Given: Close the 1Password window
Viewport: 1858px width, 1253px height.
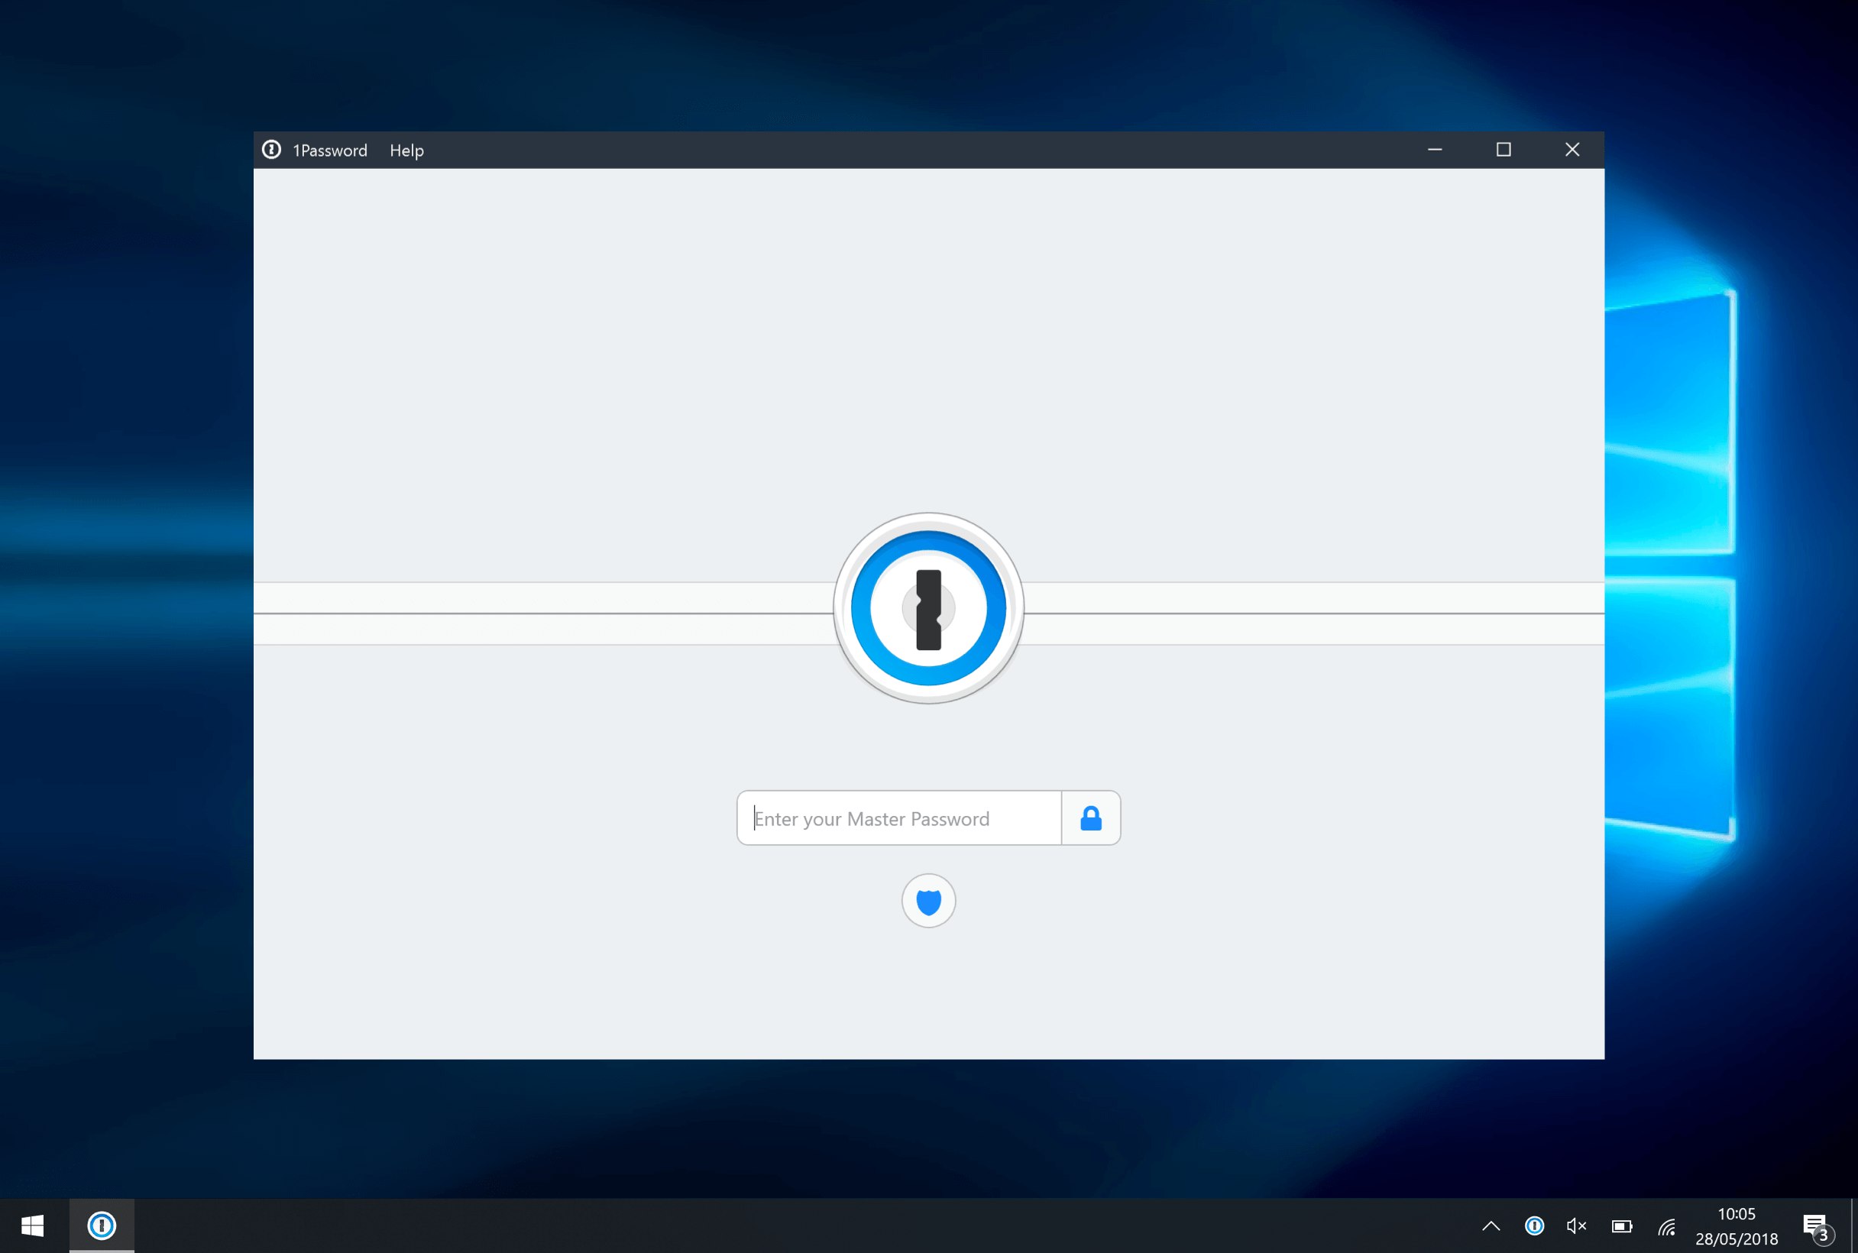Looking at the screenshot, I should (x=1572, y=150).
